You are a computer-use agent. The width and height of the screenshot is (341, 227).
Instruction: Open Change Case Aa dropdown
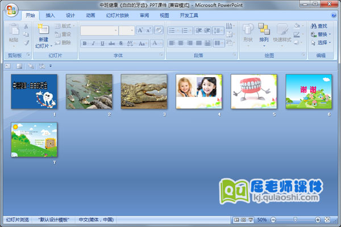pos(142,43)
